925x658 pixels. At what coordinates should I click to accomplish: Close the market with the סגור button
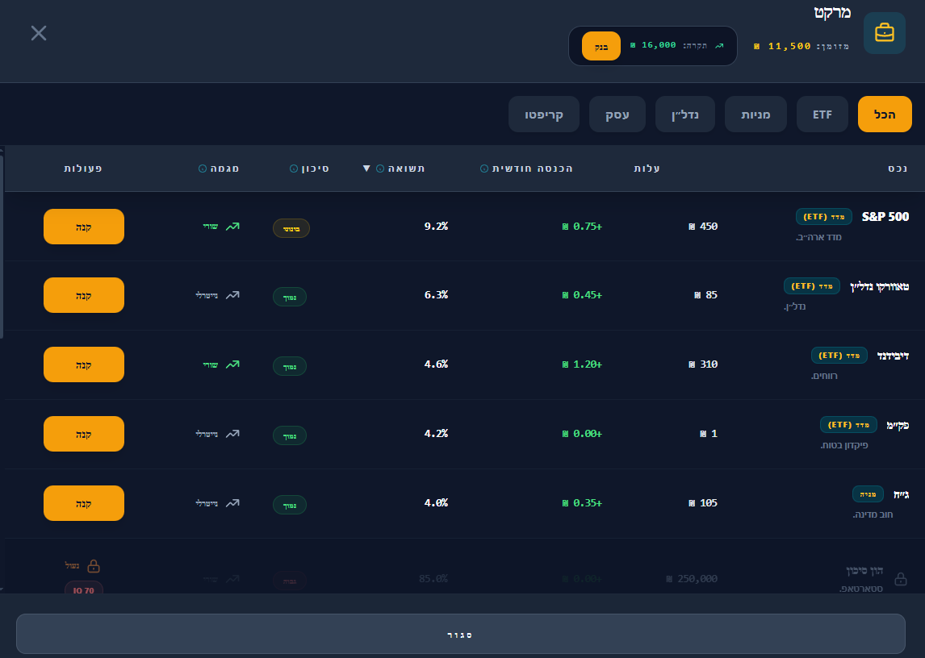461,635
